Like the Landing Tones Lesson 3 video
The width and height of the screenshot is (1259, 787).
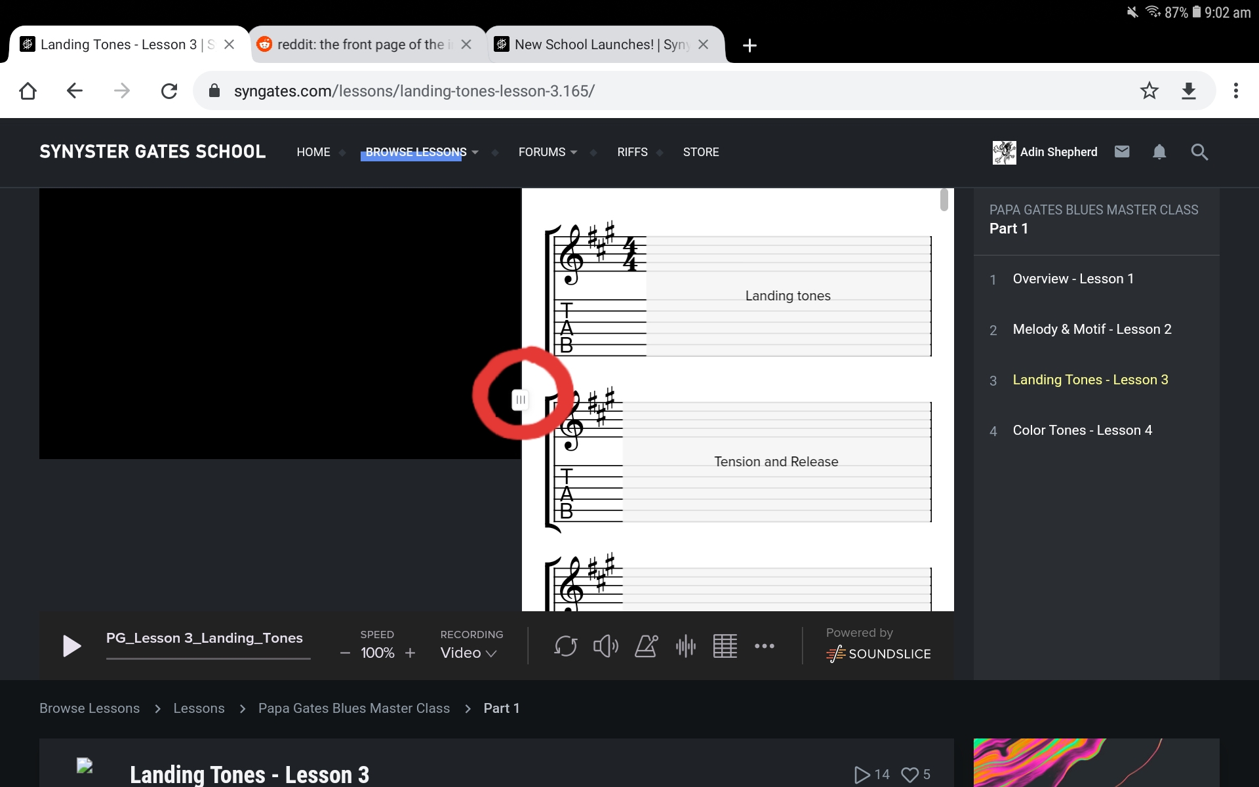tap(909, 775)
